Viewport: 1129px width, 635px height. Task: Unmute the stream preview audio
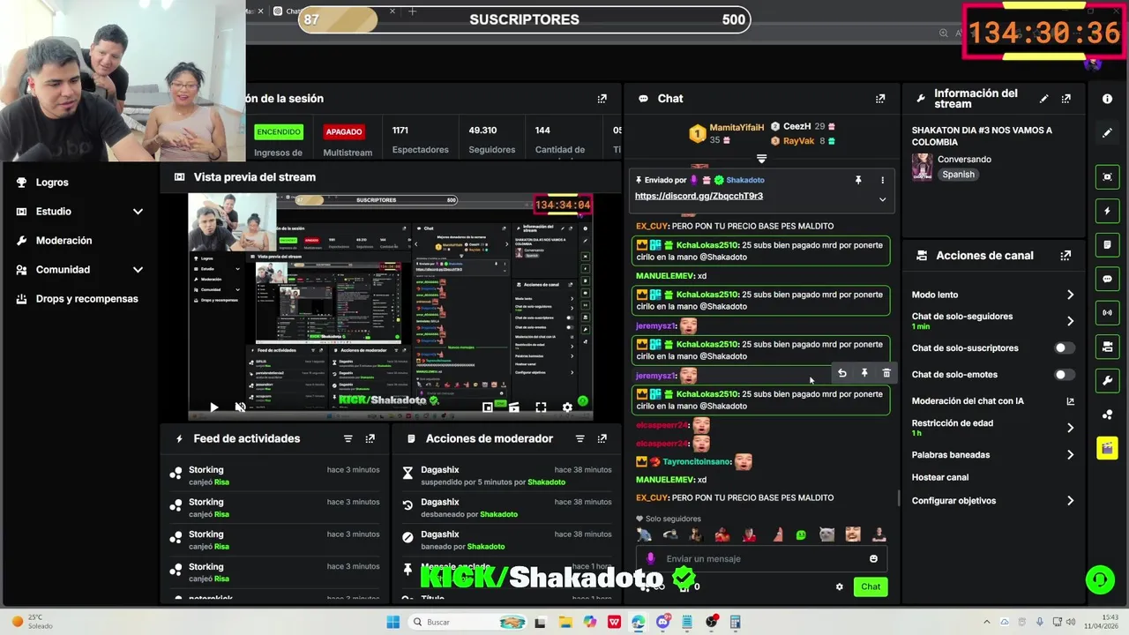pos(240,407)
